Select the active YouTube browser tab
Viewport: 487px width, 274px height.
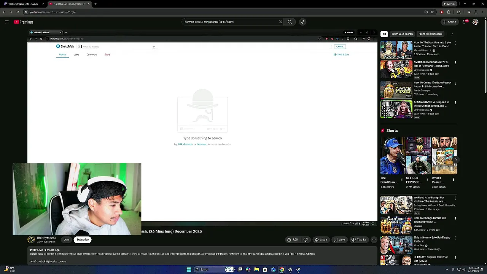point(69,4)
